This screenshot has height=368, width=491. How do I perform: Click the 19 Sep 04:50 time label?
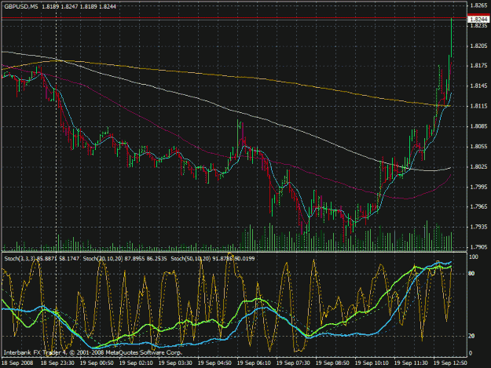pyautogui.click(x=214, y=363)
